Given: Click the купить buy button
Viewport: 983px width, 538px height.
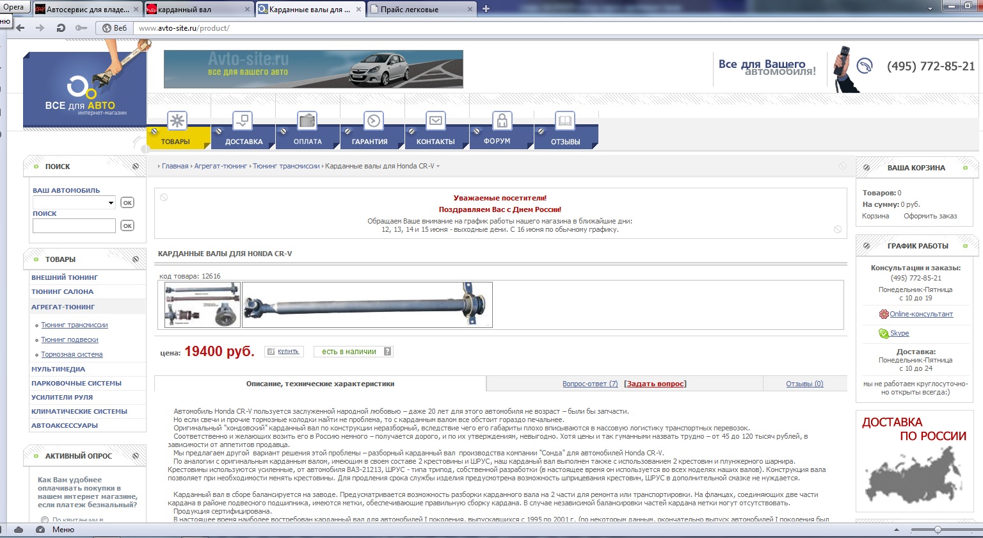Looking at the screenshot, I should 283,351.
